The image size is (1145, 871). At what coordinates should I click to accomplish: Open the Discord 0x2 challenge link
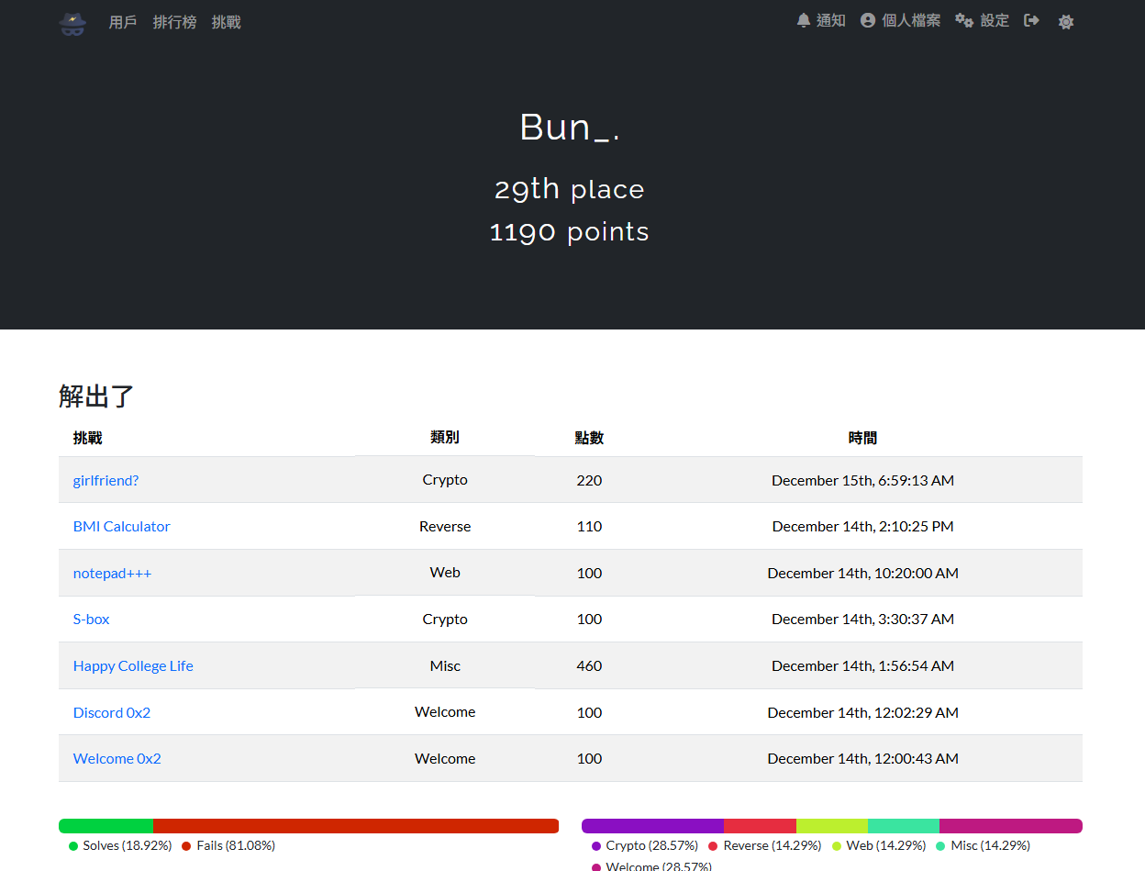[x=112, y=712]
